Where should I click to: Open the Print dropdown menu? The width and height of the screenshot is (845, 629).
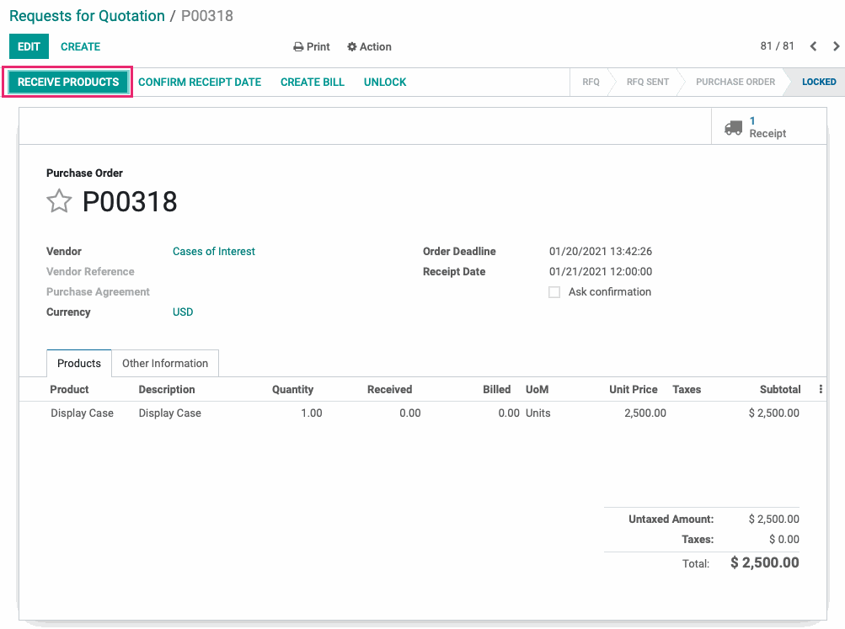pos(312,47)
